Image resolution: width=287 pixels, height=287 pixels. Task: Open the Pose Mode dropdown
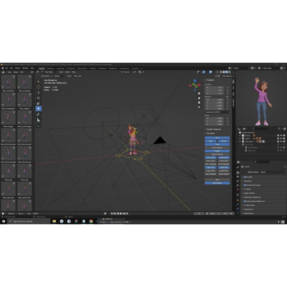pyautogui.click(x=49, y=72)
